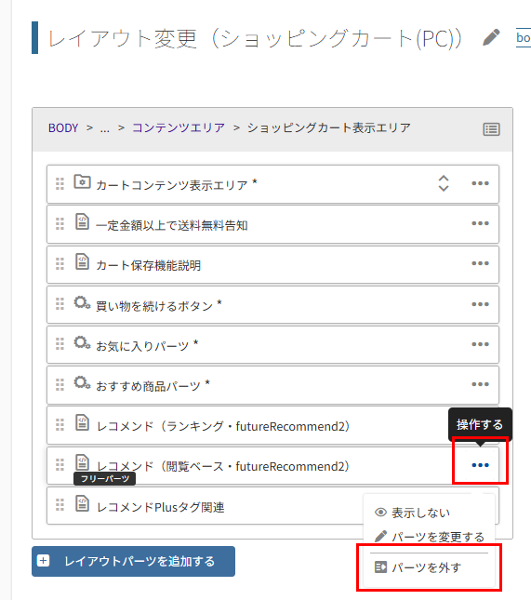
Task: Click document icon of カート保存機能説明
Action: [x=82, y=261]
